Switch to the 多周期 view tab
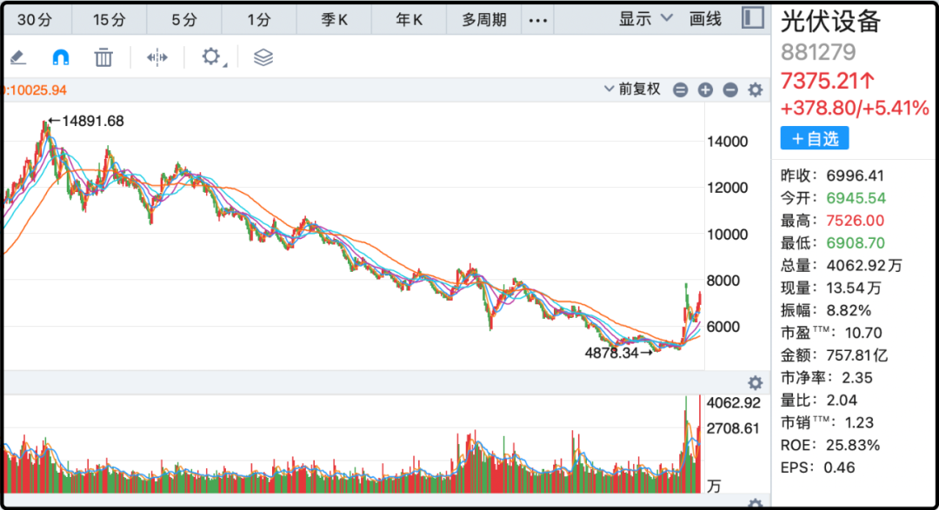939x510 pixels. click(x=483, y=19)
